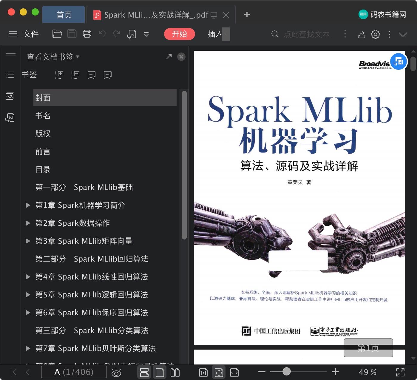Click the open folder icon
The image size is (417, 380).
coord(57,34)
